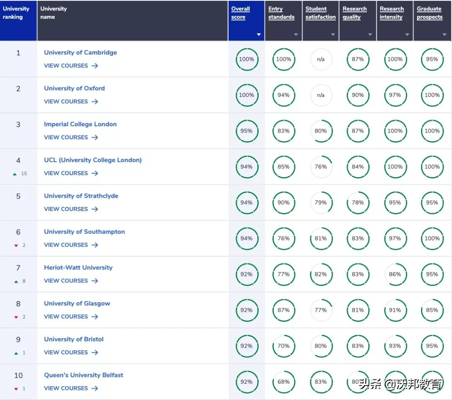Click UCL's green up-15 rank arrow
The height and width of the screenshot is (400, 452).
15,174
